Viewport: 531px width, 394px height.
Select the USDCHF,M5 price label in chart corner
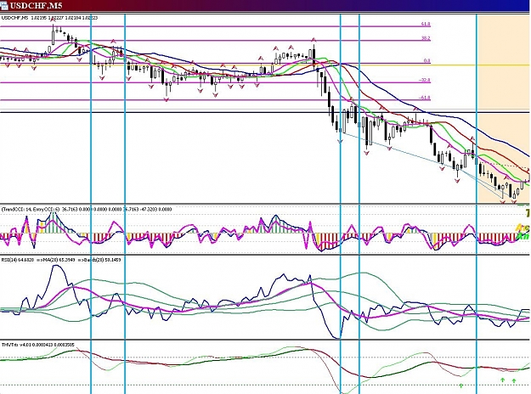click(49, 18)
